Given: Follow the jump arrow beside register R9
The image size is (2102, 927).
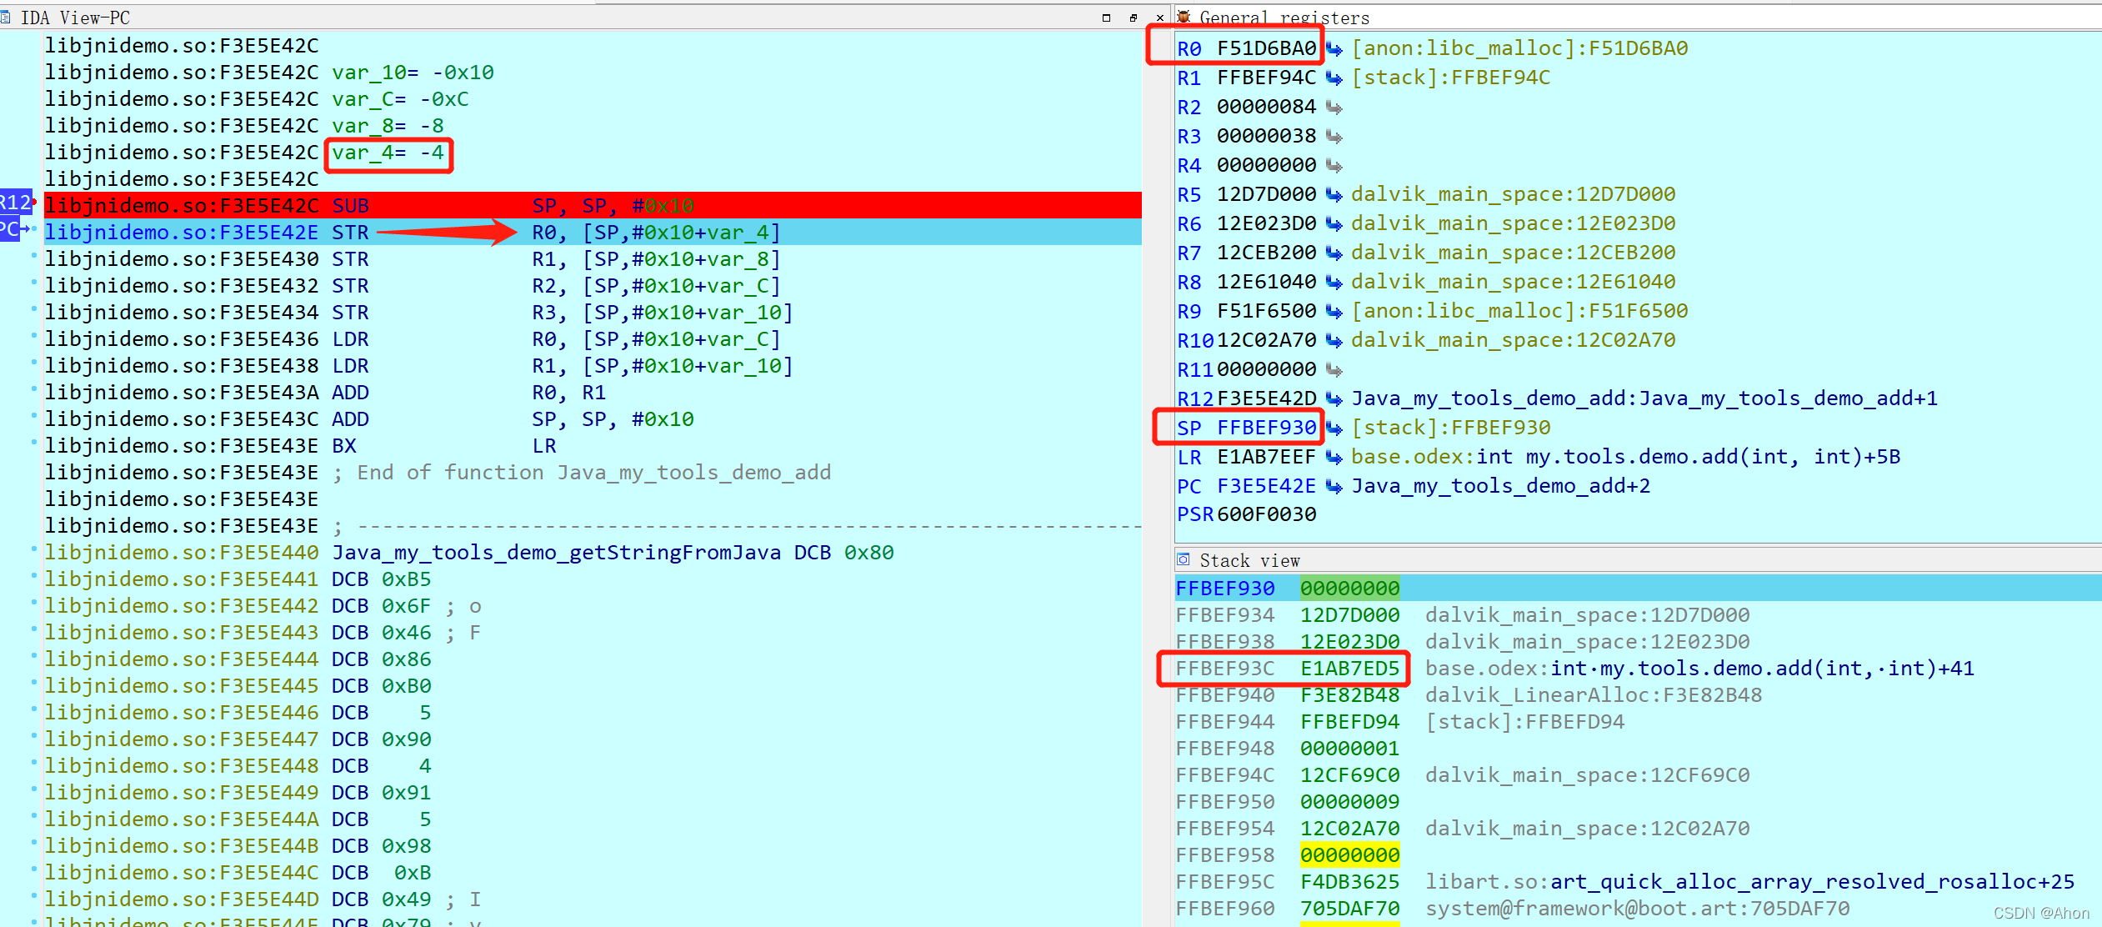Looking at the screenshot, I should coord(1334,311).
